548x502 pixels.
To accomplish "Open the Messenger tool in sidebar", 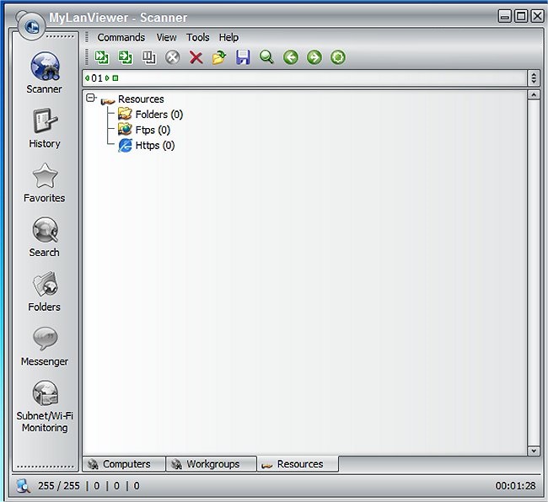I will coord(45,345).
